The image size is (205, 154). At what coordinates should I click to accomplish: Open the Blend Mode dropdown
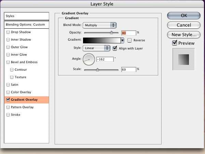click(x=99, y=25)
